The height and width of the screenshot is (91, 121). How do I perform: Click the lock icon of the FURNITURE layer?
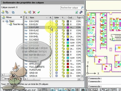coord(63,70)
